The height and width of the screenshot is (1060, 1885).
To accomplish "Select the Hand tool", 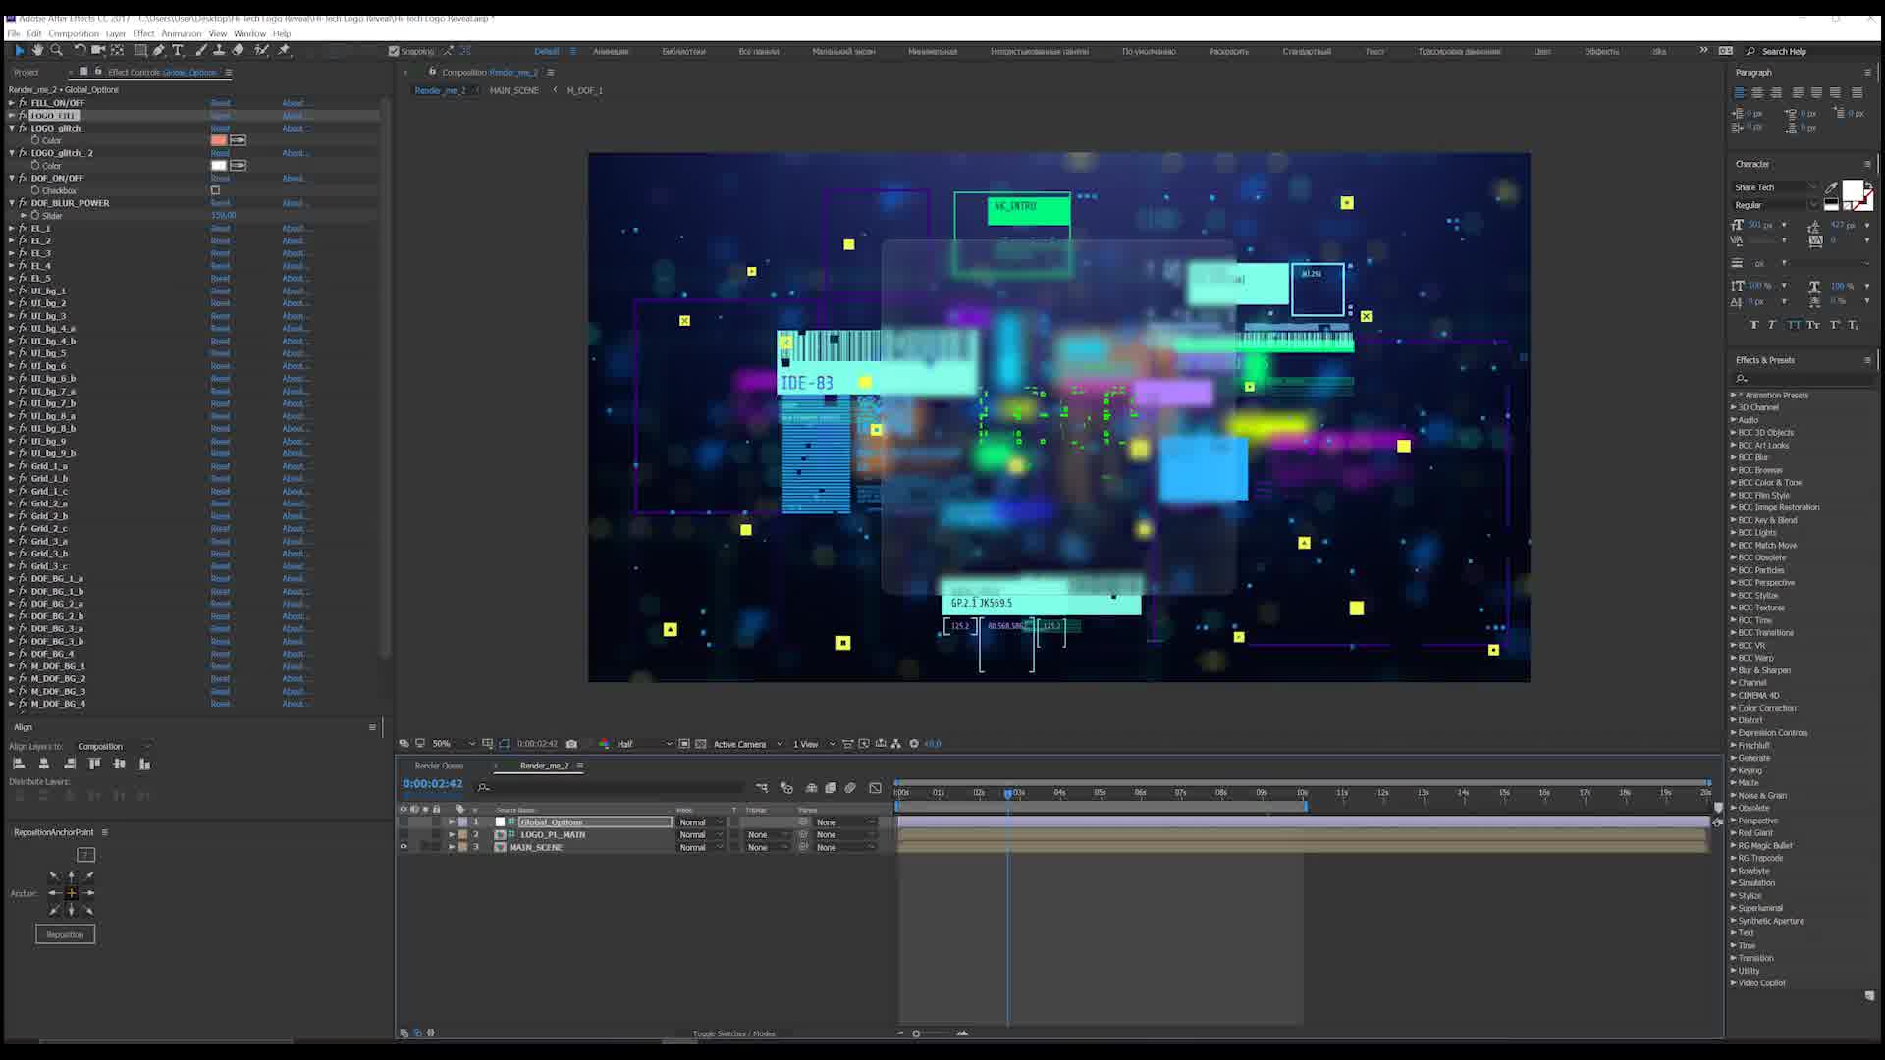I will (x=37, y=50).
